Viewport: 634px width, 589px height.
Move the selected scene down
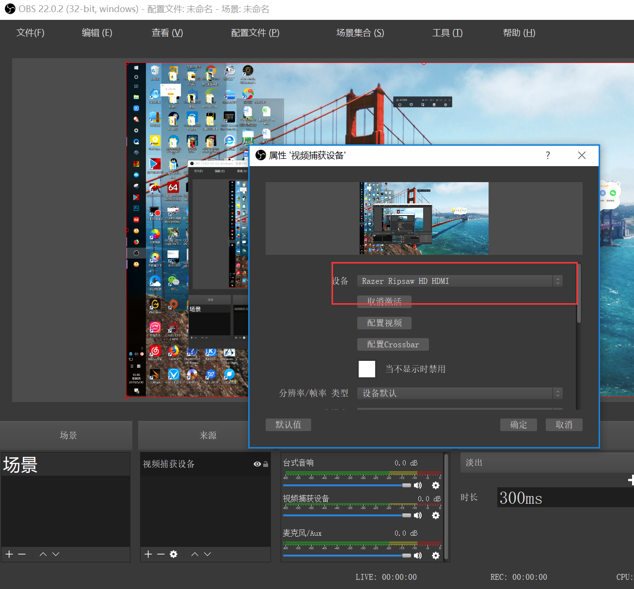point(56,554)
